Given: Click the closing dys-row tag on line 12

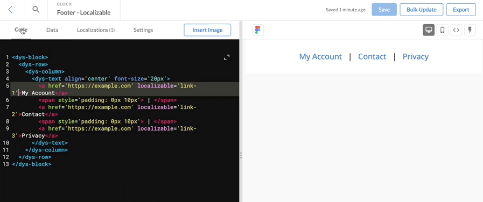Looking at the screenshot, I should click(x=35, y=157).
